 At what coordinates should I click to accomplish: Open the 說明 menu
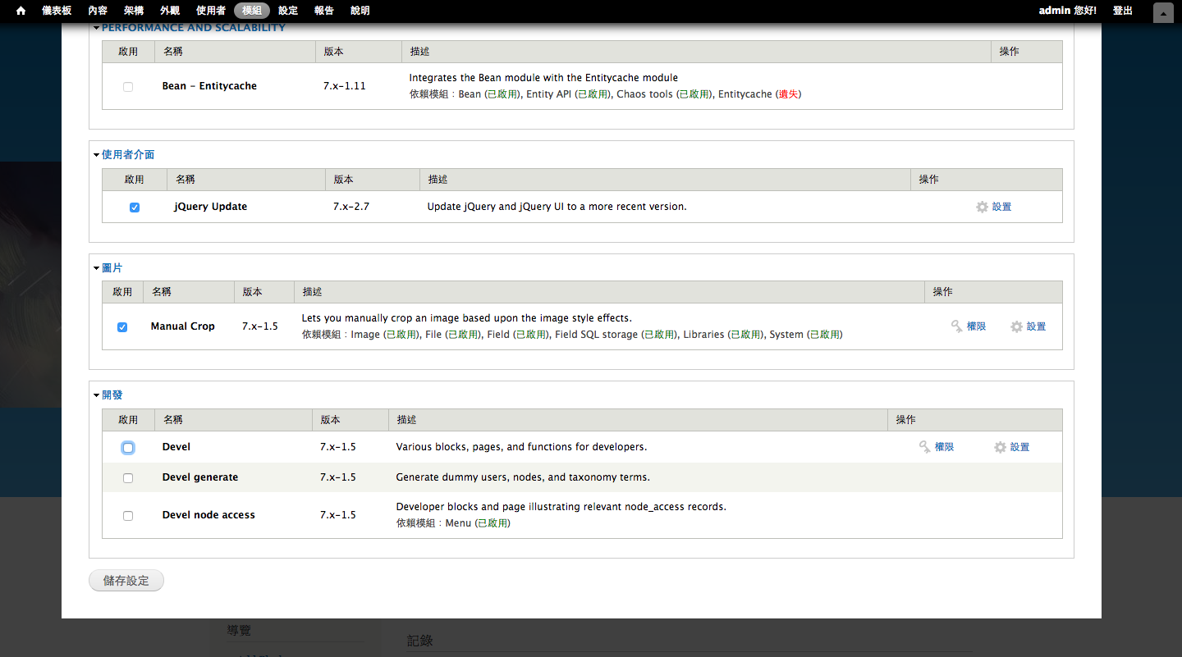click(x=360, y=11)
